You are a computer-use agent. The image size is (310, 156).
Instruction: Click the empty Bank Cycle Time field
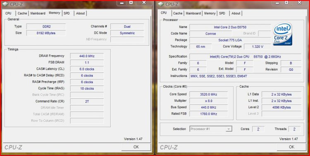(87, 95)
